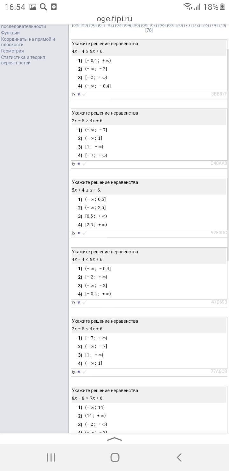Select answer 2 for inequality 4x − 4 ≥ 9x + 6
Image resolution: width=229 pixels, height=471 pixels.
(x=96, y=69)
